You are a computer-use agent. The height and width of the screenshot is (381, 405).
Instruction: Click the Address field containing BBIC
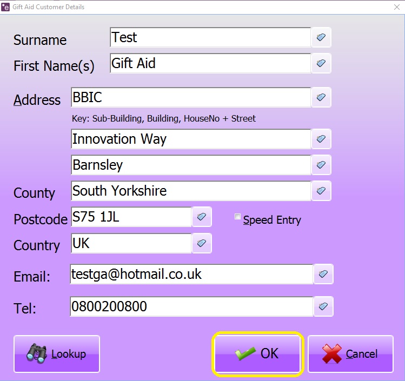point(191,97)
